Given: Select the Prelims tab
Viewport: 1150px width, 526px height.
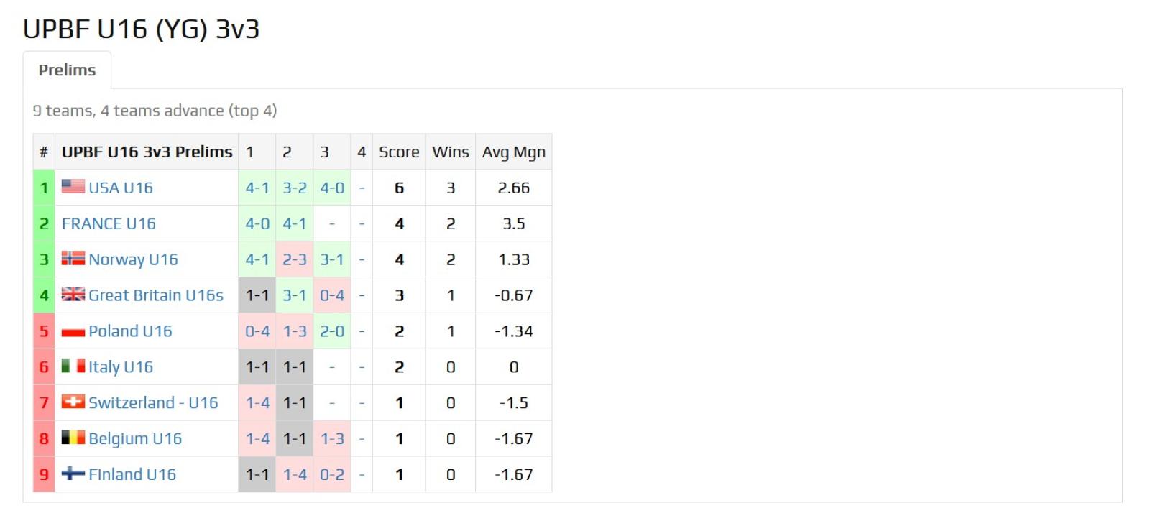Looking at the screenshot, I should (67, 70).
